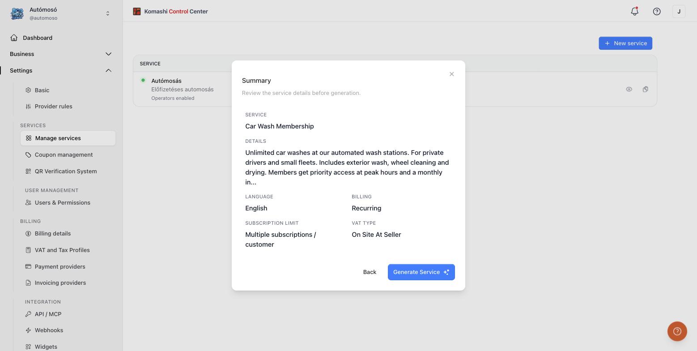Open the workspace switcher chevron
The height and width of the screenshot is (351, 697).
[107, 13]
